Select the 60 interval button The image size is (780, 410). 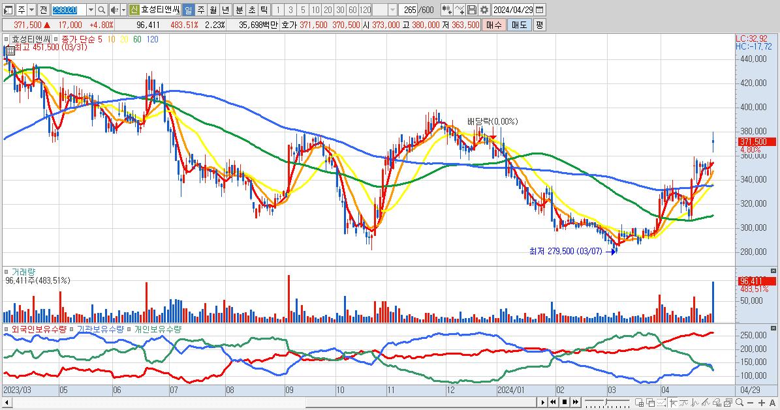[x=352, y=9]
